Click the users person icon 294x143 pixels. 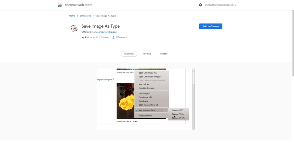pos(113,37)
